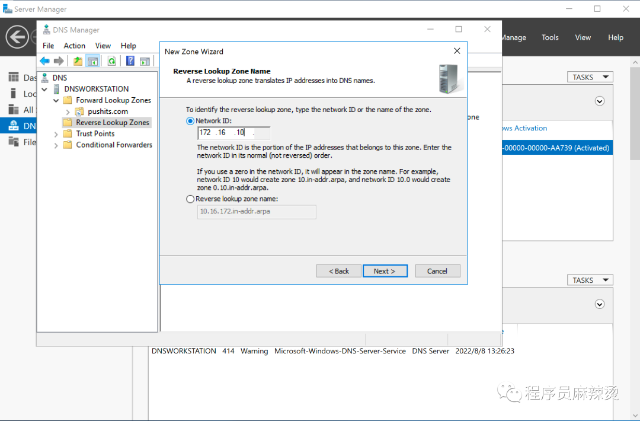Click the Next button in the wizard
The width and height of the screenshot is (640, 421).
[x=385, y=271]
